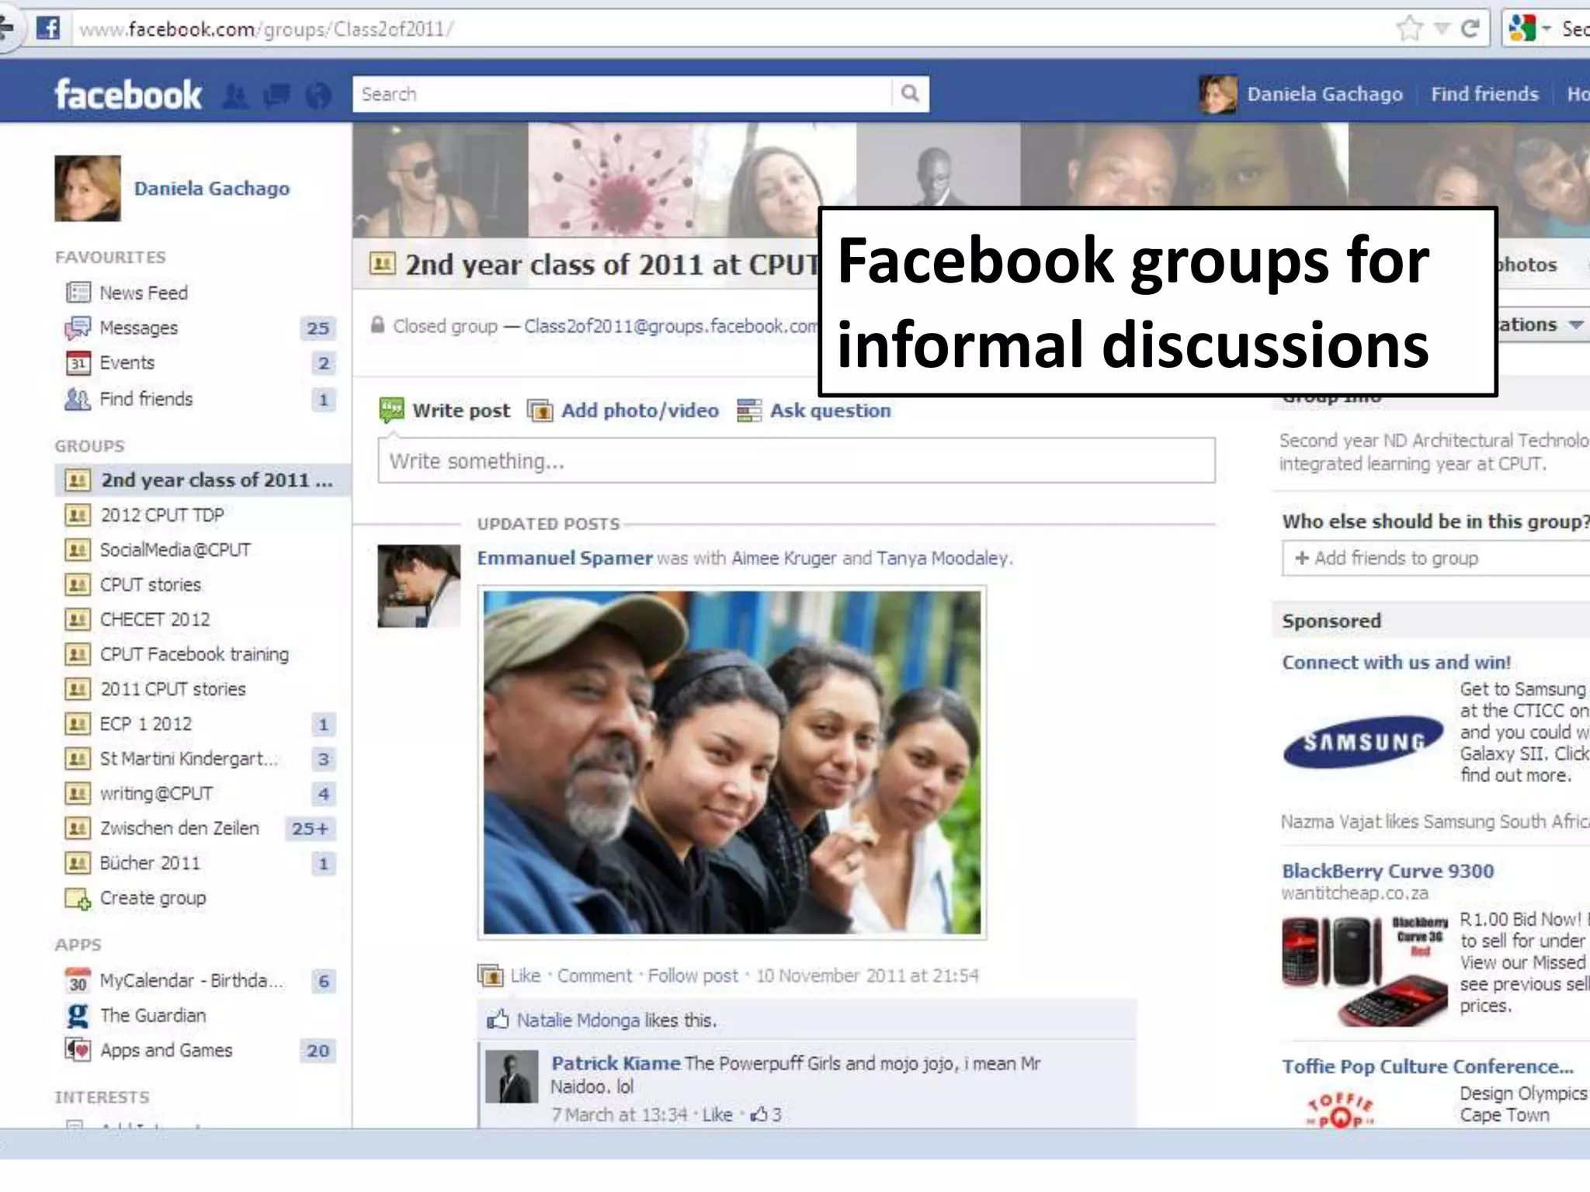Click Facebook favicon in address bar
This screenshot has width=1590, height=1192.
coord(48,29)
